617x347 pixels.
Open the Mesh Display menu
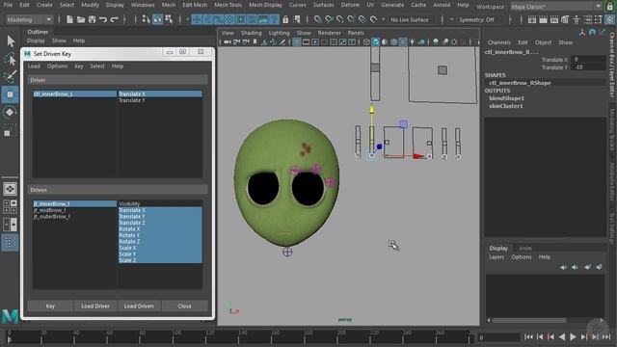point(265,5)
